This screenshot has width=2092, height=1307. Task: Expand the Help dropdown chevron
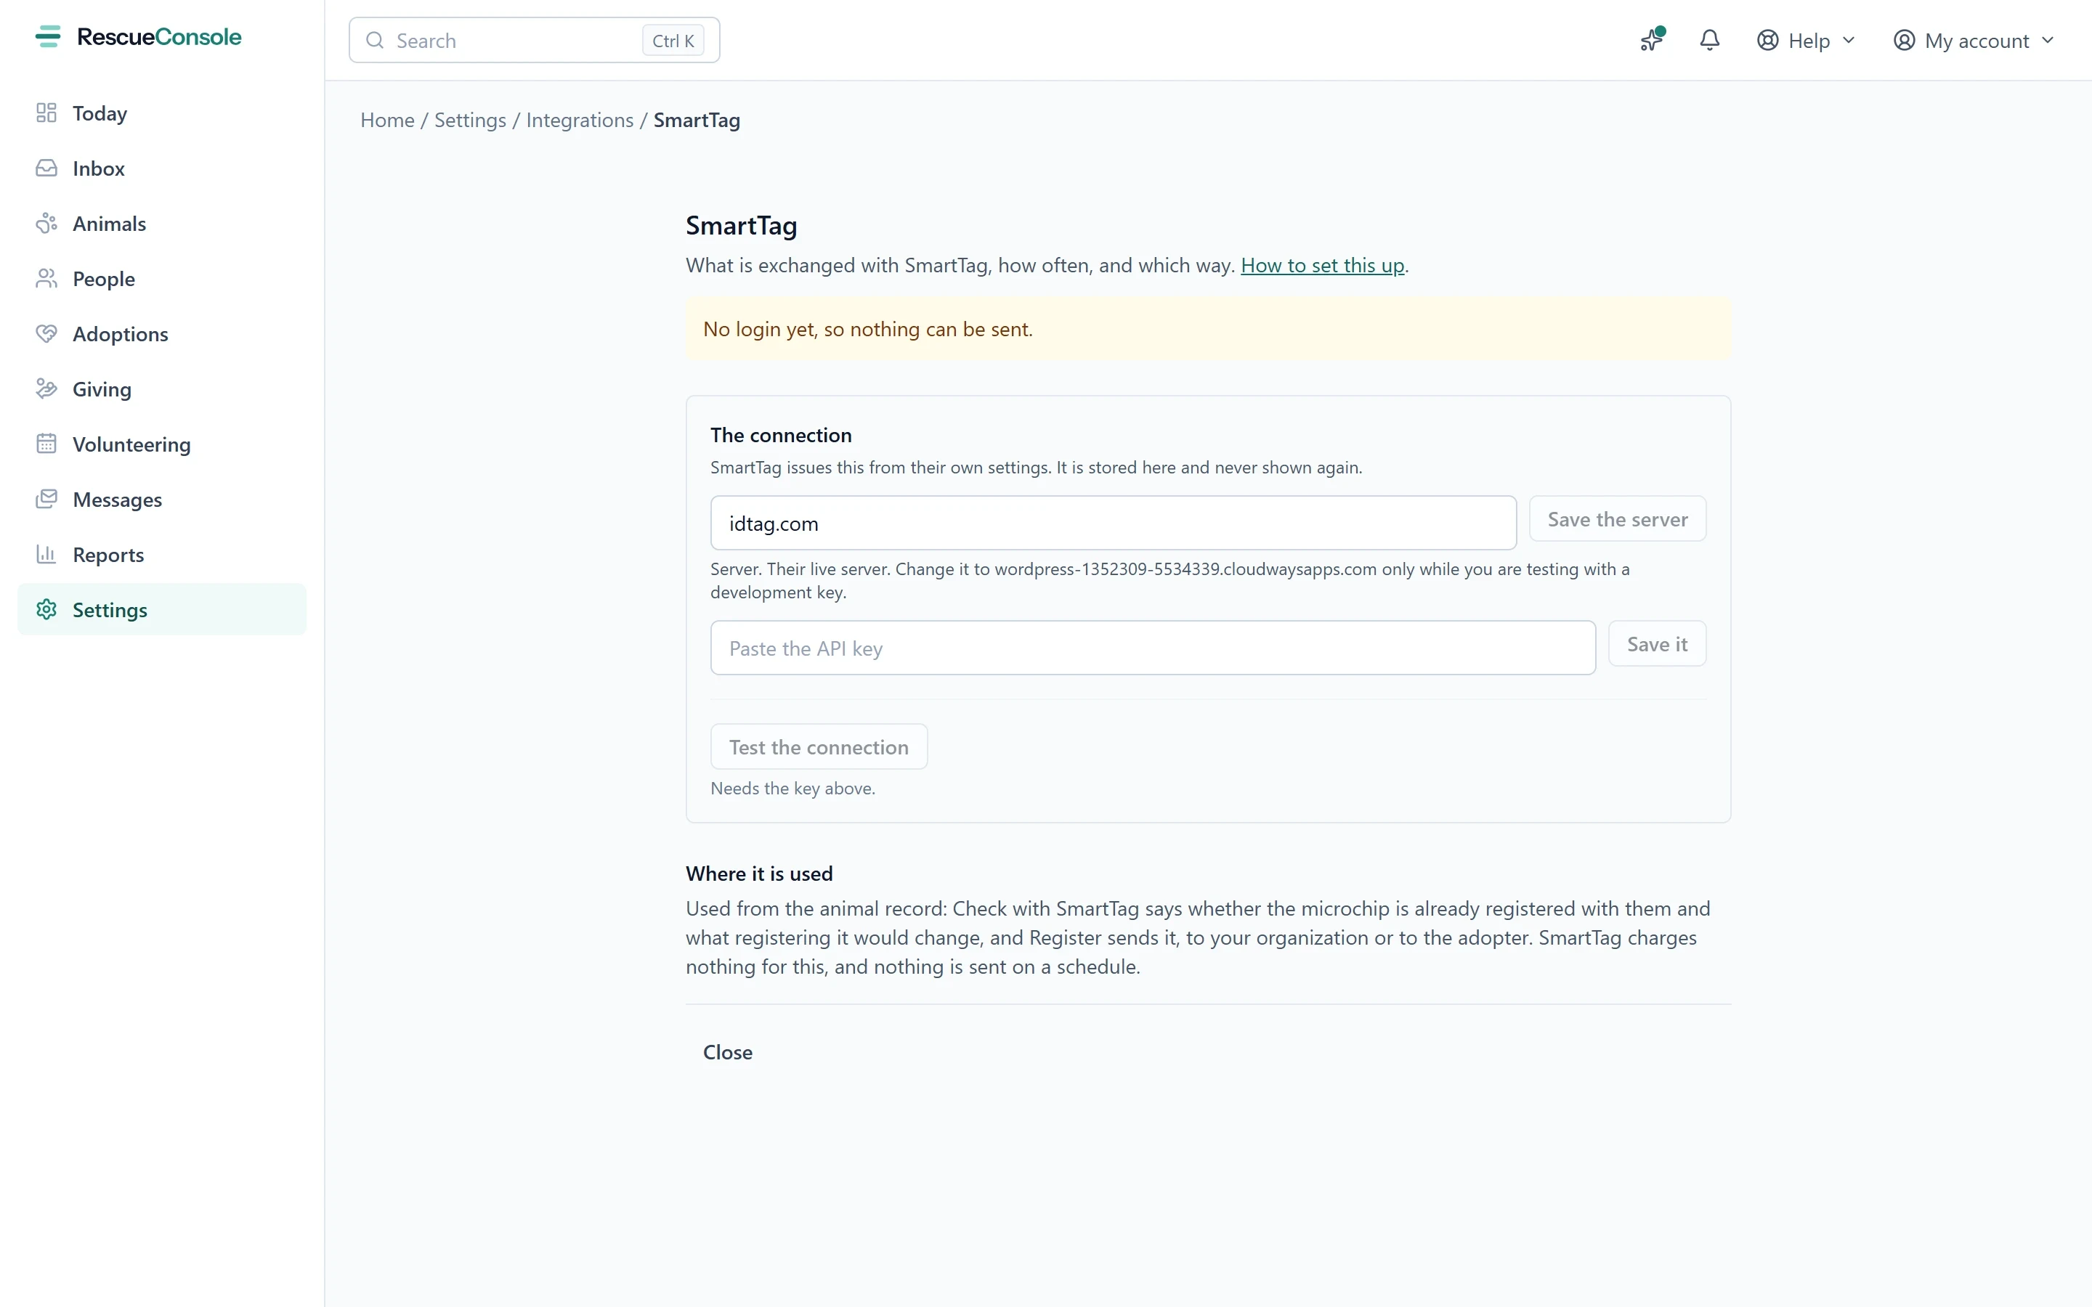tap(1849, 41)
